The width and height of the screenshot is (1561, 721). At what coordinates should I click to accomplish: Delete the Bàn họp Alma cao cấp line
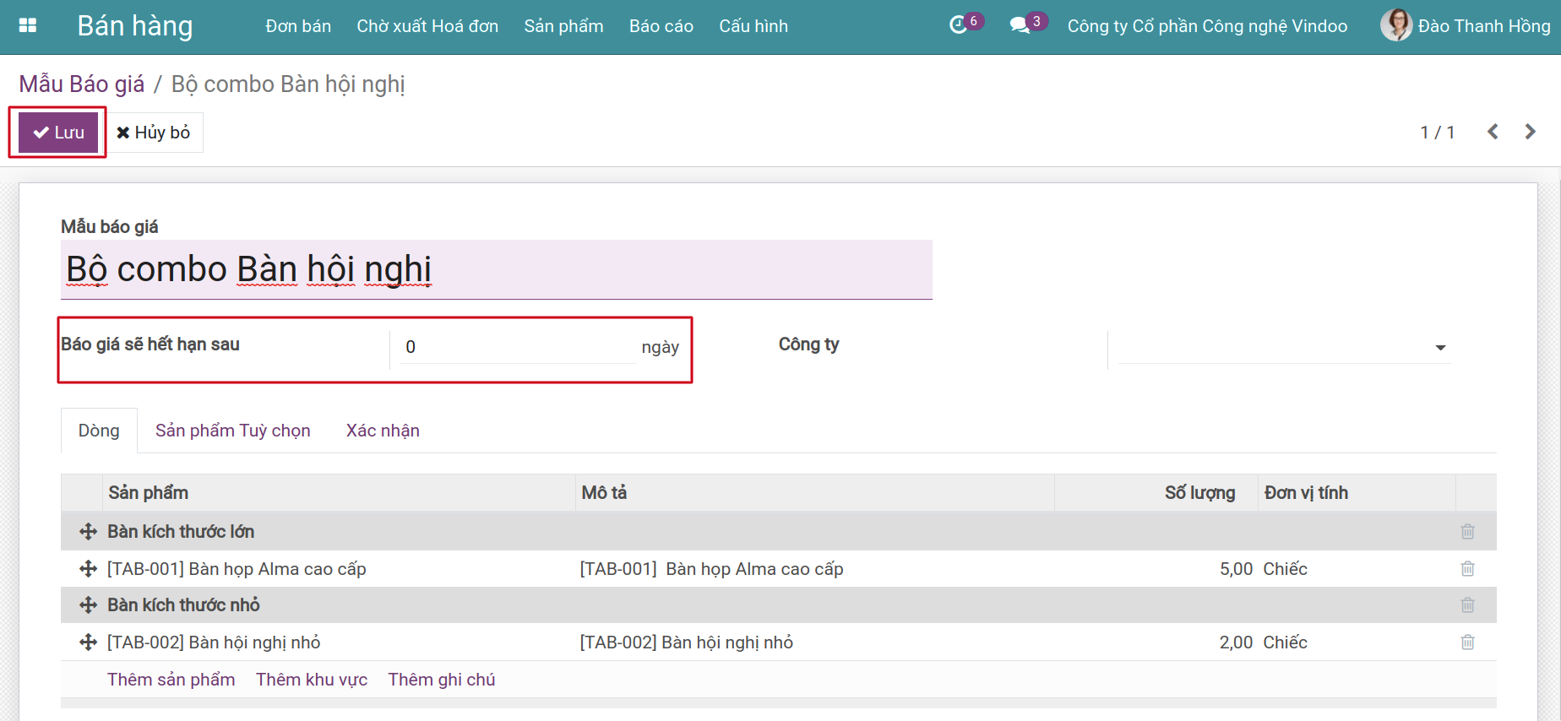pos(1467,569)
